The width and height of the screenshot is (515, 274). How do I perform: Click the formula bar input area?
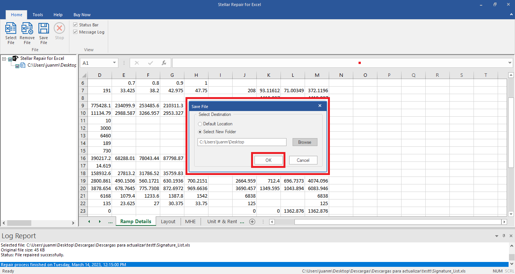[x=339, y=63]
